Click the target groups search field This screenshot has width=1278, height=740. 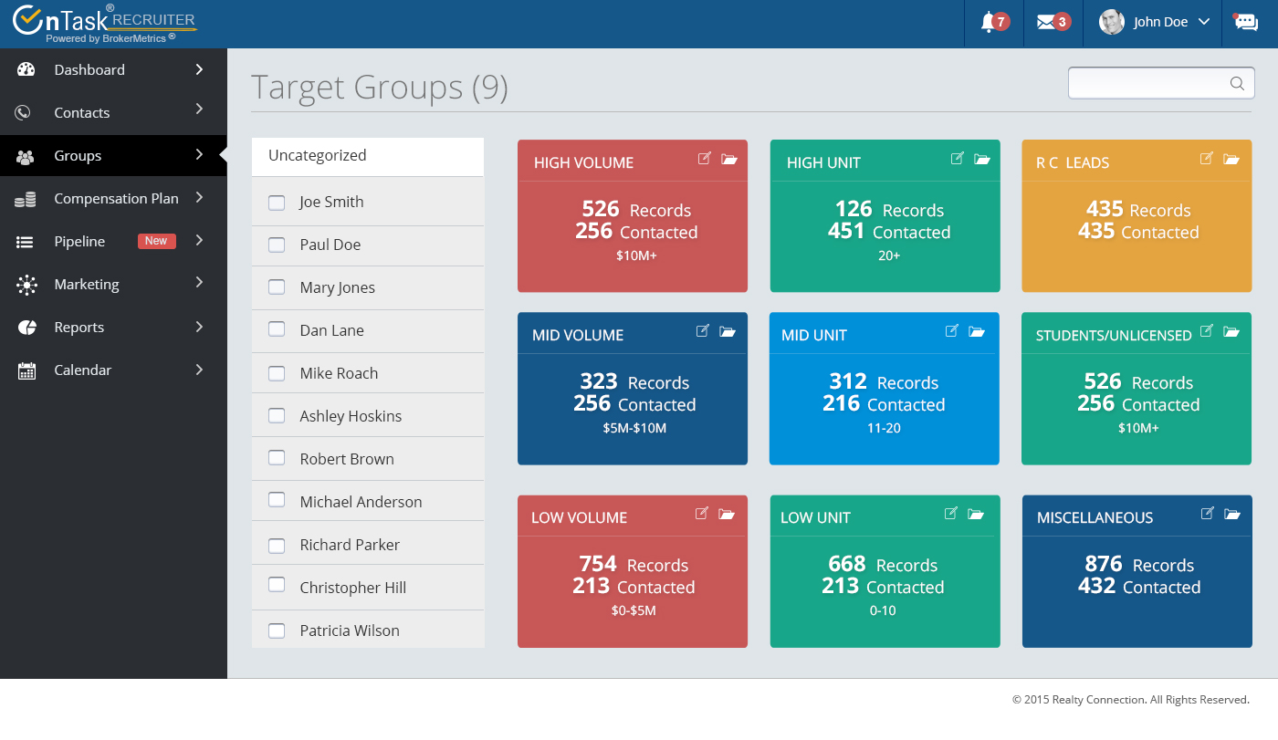[x=1161, y=83]
